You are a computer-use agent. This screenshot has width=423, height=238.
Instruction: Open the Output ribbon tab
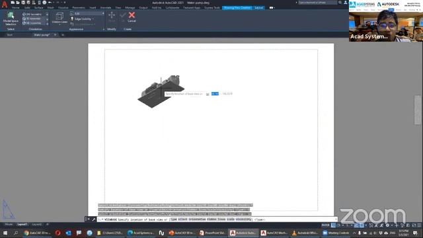(143, 7)
